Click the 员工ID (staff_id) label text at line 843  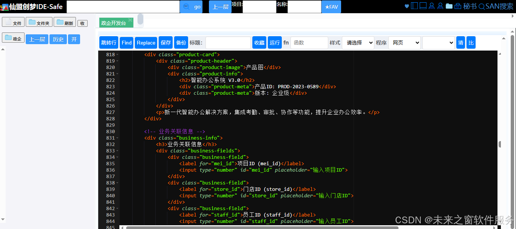pyautogui.click(x=269, y=215)
